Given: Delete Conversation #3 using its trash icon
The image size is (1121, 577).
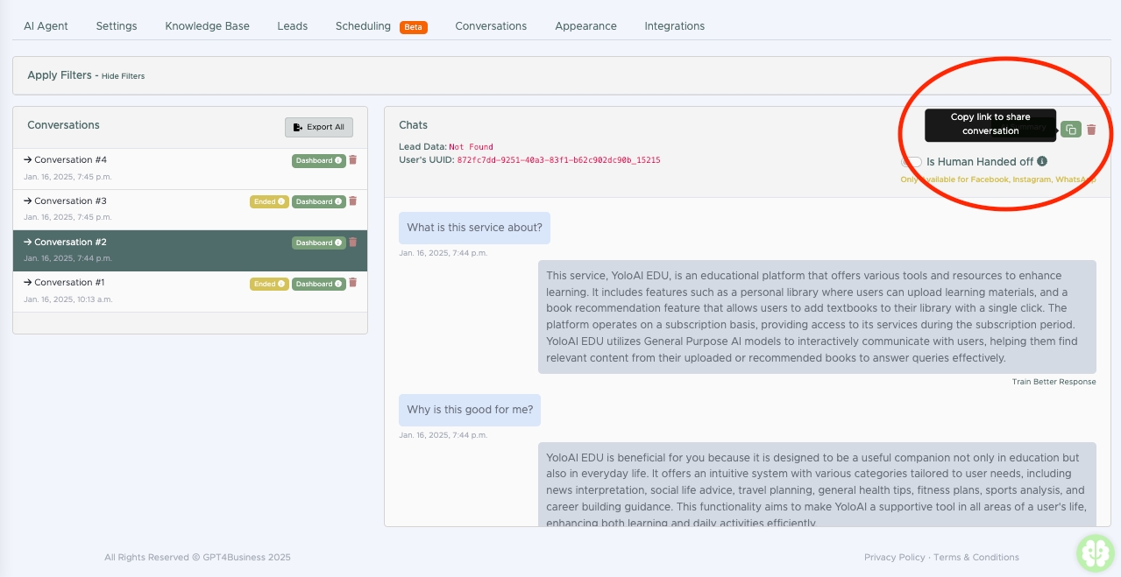Looking at the screenshot, I should [x=353, y=201].
